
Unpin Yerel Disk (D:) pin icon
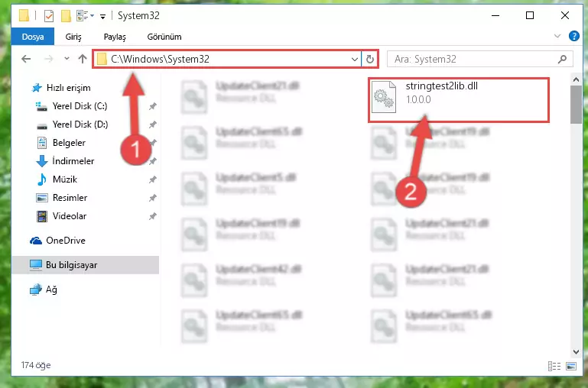click(152, 124)
